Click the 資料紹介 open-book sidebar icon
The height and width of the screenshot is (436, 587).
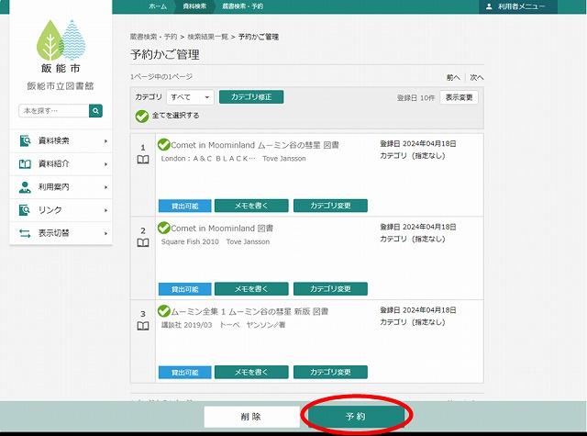26,164
